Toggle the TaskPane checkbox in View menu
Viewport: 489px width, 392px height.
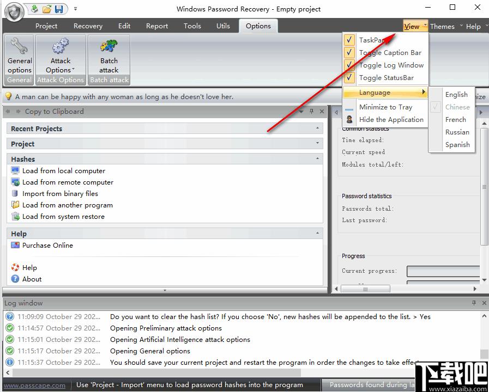click(349, 40)
